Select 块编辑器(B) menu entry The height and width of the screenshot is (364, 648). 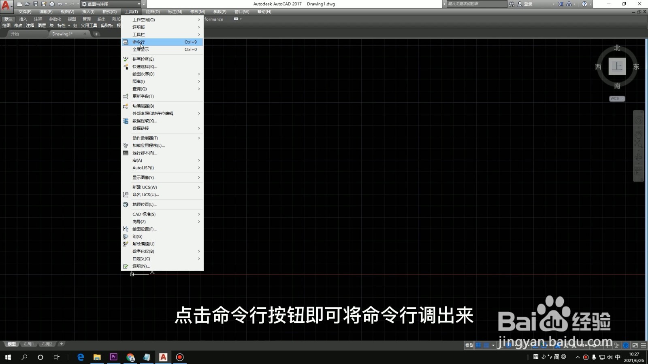162,106
